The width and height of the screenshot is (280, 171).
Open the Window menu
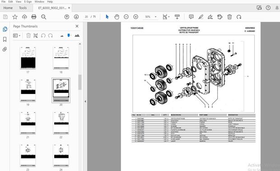tap(39, 2)
